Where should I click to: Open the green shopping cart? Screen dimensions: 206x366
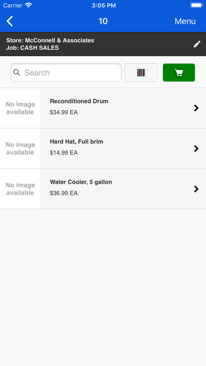point(179,73)
